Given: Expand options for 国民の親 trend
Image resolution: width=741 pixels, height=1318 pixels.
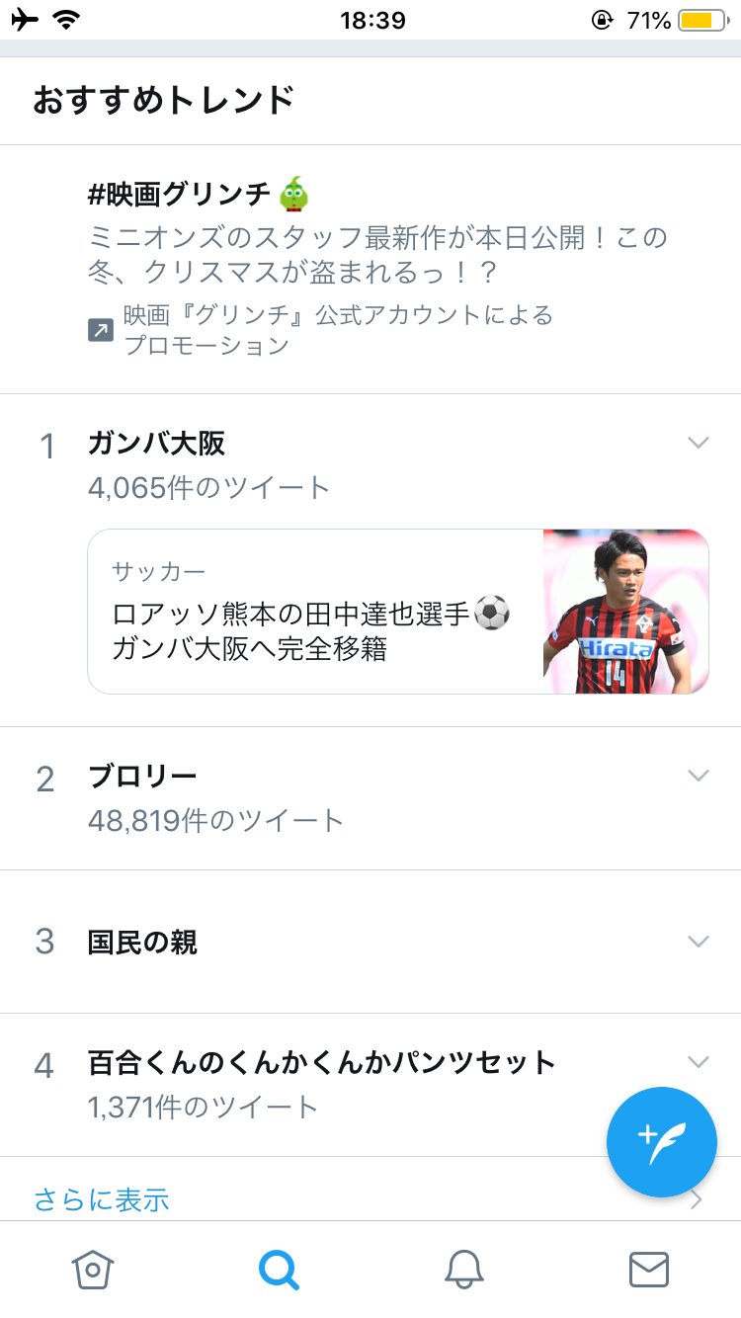Looking at the screenshot, I should 699,941.
